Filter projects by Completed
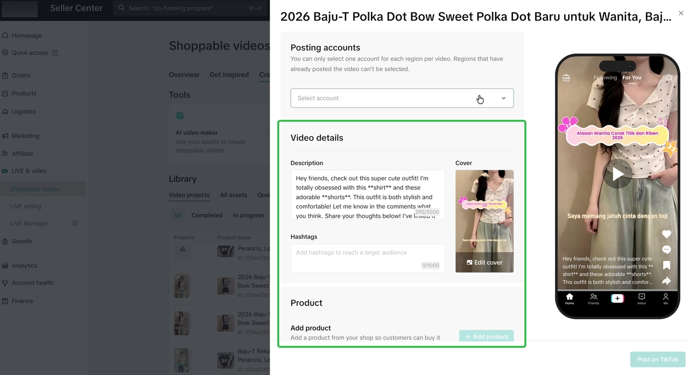This screenshot has height=375, width=689. (x=207, y=215)
